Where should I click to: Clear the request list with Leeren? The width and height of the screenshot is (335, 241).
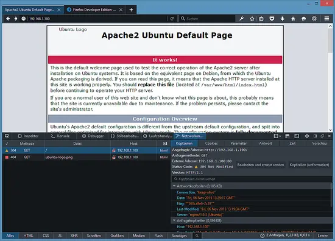tap(323, 236)
